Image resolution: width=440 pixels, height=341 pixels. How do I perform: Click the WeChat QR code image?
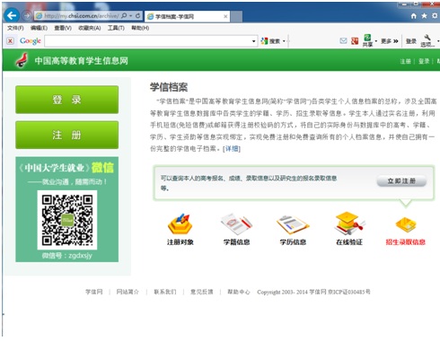coord(67,220)
